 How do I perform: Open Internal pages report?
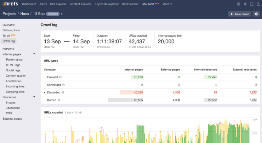pyautogui.click(x=12, y=54)
